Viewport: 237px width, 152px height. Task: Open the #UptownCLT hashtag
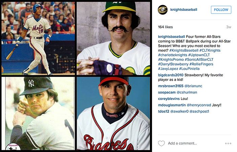(x=199, y=55)
